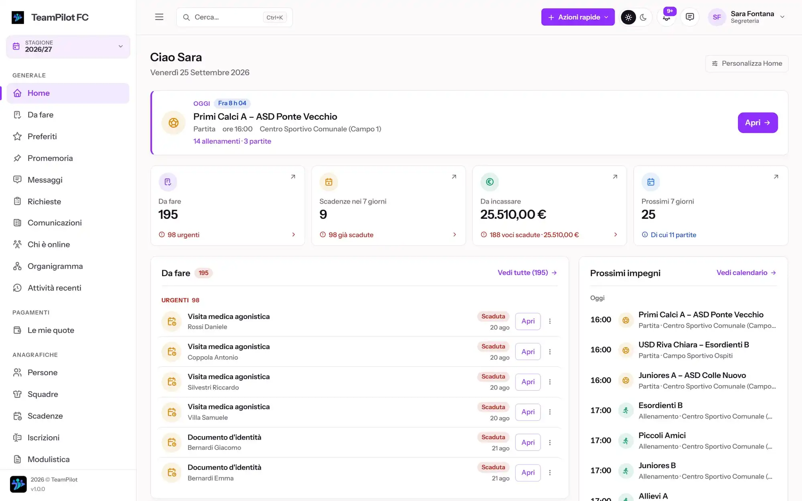Open Le mie quote in sidebar
The height and width of the screenshot is (501, 802).
[x=68, y=330]
